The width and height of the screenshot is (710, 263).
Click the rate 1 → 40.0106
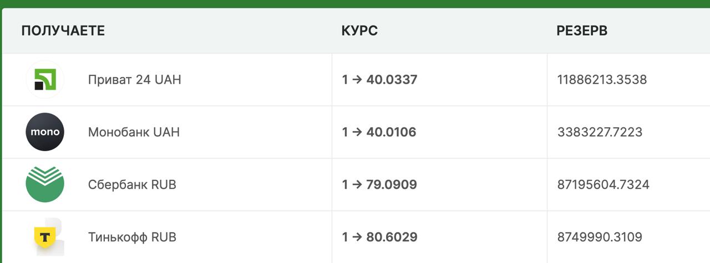(379, 132)
